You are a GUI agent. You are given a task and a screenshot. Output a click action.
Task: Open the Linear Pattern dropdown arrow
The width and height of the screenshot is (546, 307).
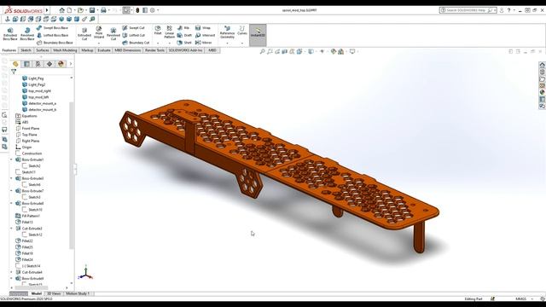pyautogui.click(x=169, y=43)
